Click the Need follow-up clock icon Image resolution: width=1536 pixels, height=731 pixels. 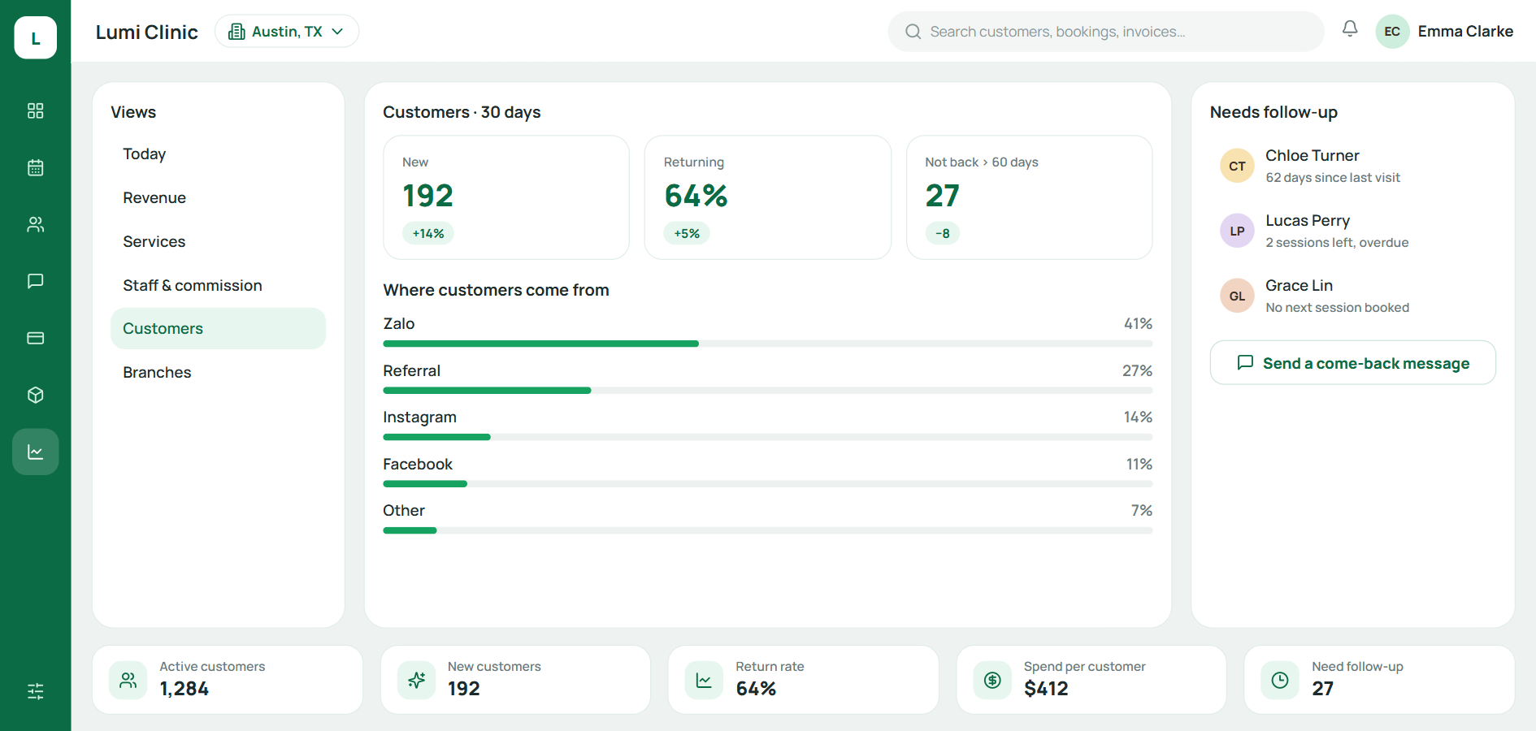pos(1280,680)
